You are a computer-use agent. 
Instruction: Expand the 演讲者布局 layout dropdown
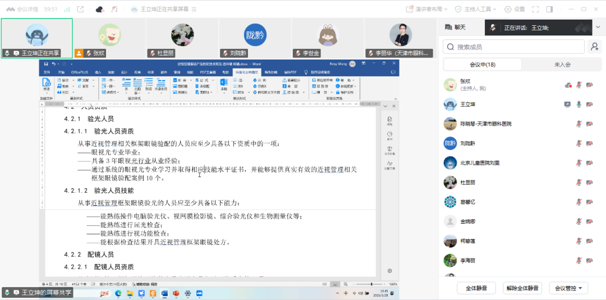click(x=426, y=10)
